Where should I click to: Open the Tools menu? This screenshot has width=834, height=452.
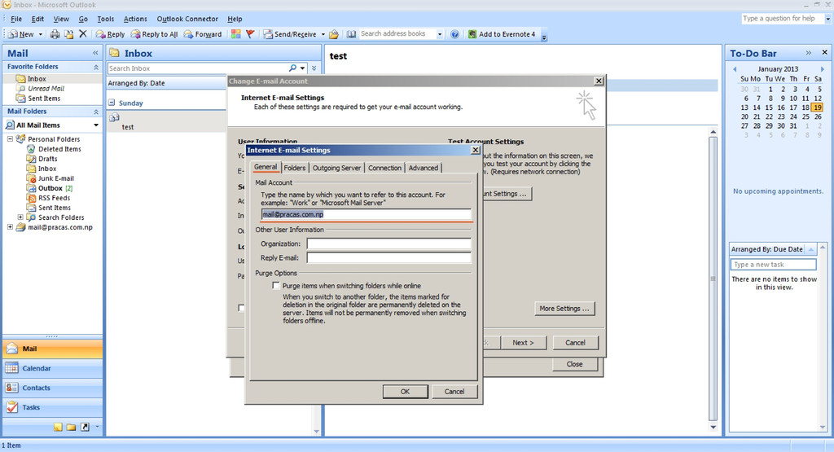tap(105, 19)
